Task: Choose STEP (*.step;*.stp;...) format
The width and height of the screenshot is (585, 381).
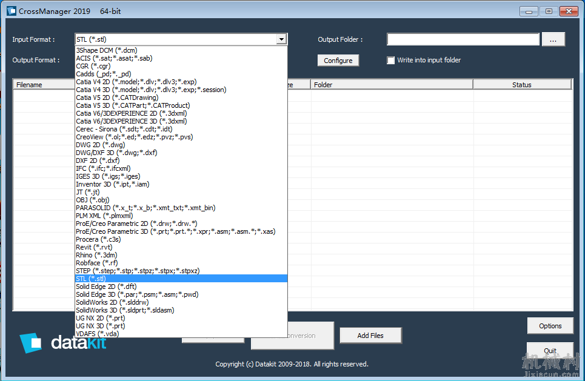Action: tap(181, 271)
